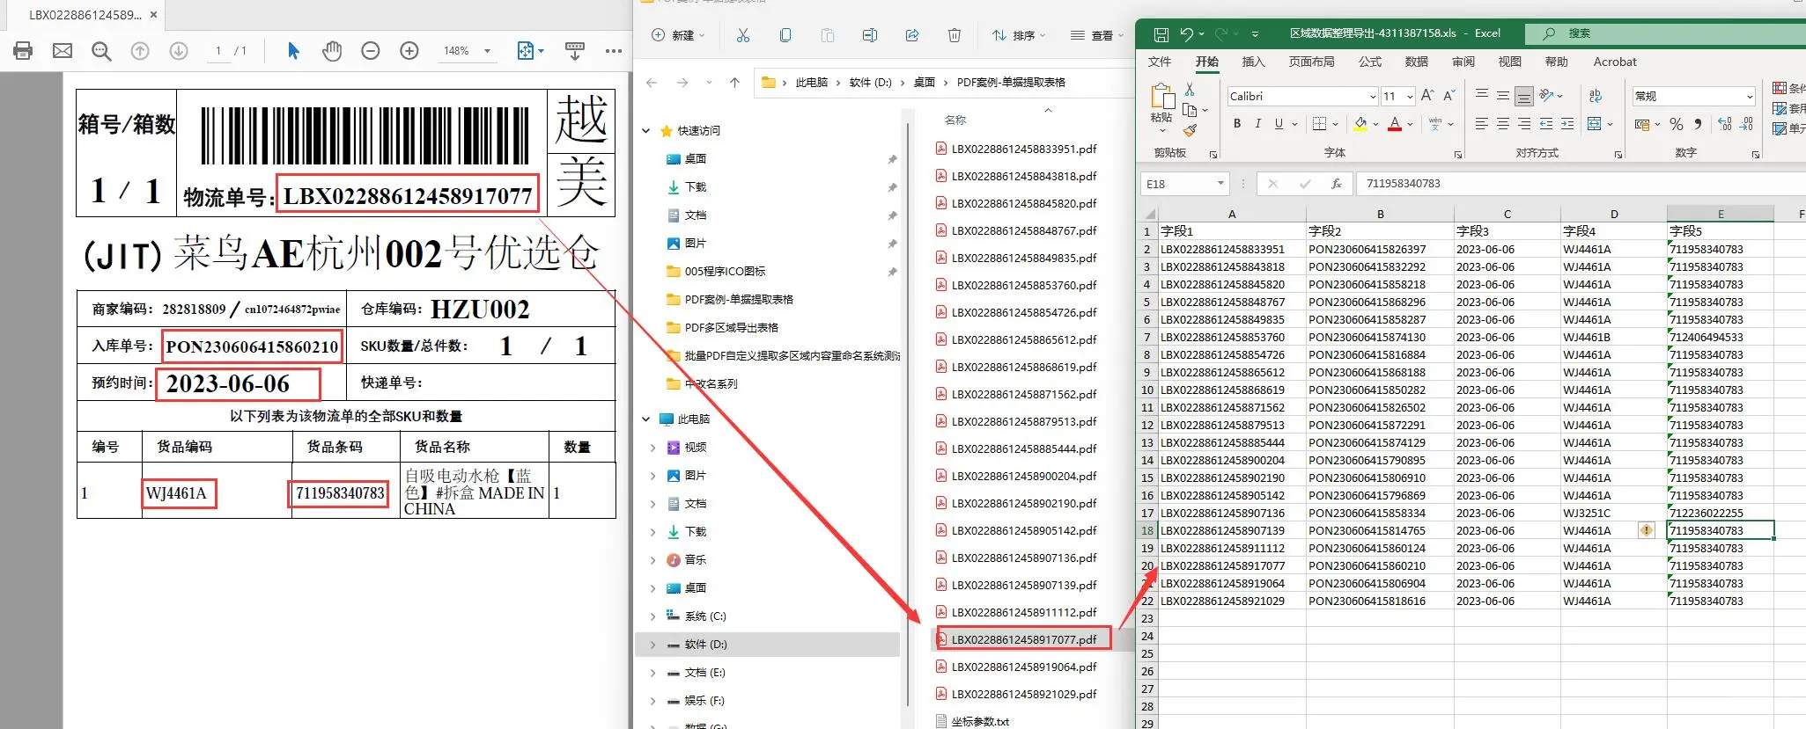Open the Excel 文件 menu

coord(1160,62)
